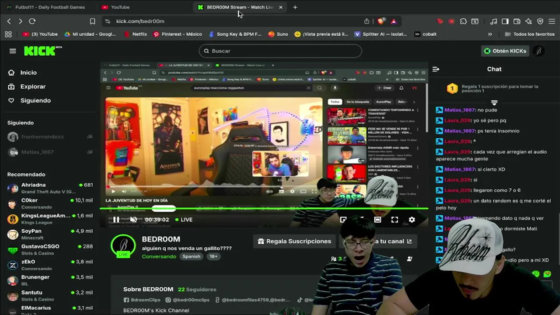Open Todos los favoritos folder
The width and height of the screenshot is (560, 315).
pyautogui.click(x=529, y=34)
